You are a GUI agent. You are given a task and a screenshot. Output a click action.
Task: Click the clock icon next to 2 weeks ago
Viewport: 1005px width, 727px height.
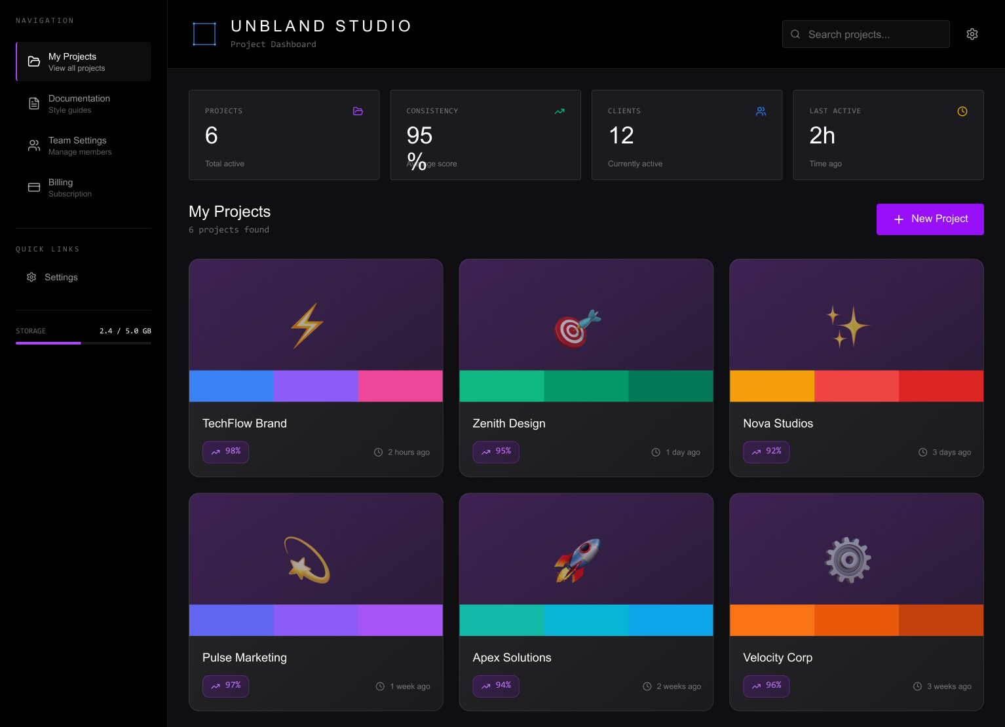(x=647, y=686)
